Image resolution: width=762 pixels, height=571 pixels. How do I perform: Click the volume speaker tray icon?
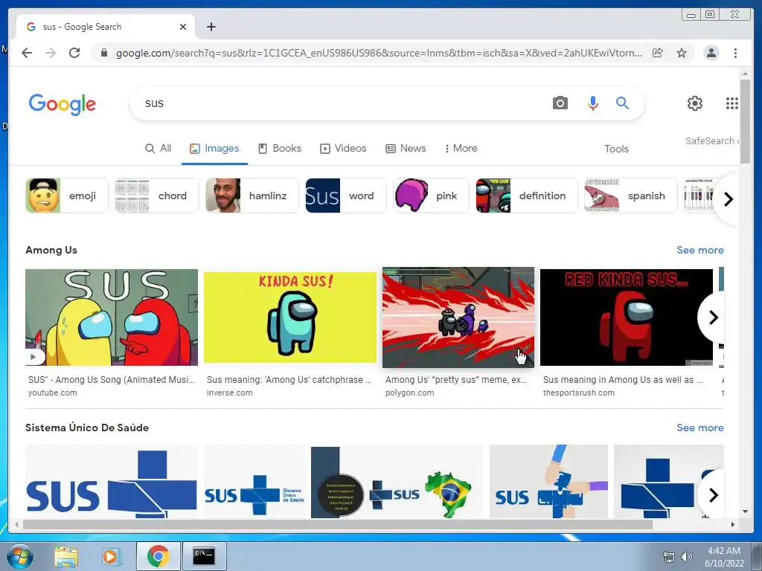[x=687, y=557]
